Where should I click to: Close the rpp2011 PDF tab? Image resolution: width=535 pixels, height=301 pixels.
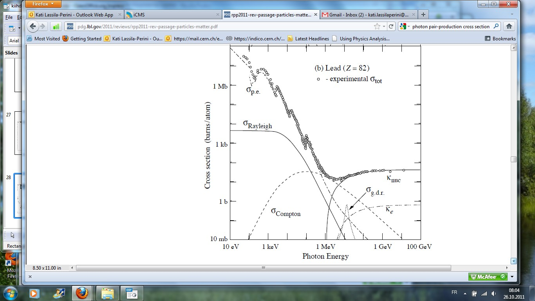coord(315,15)
